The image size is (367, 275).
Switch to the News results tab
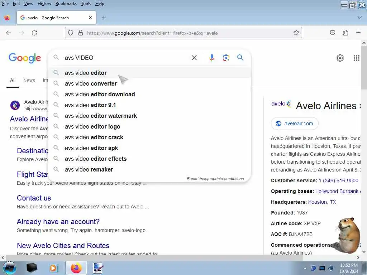[x=29, y=81]
